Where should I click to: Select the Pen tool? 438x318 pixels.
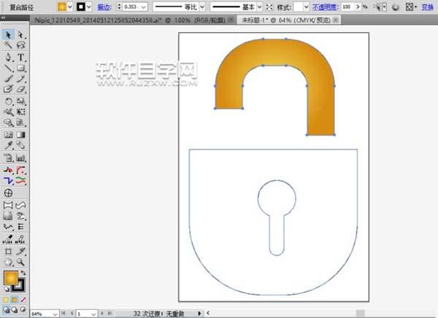8,57
